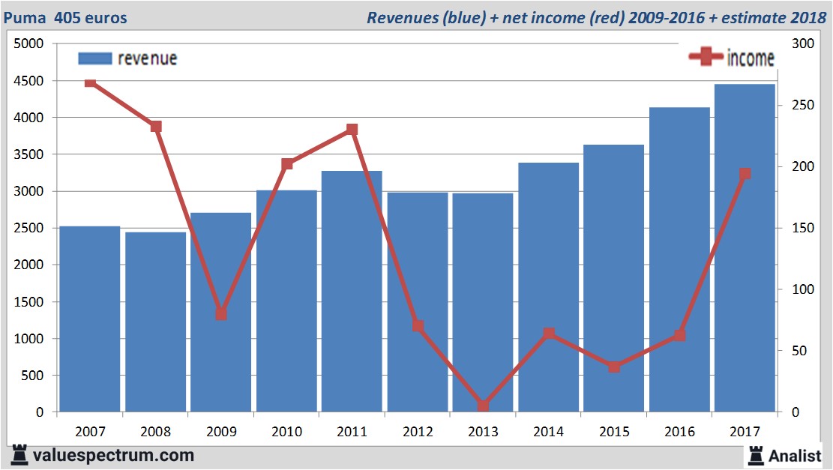Screen dimensions: 833x470
Task: Click the 2014 x-axis year label
Action: coord(548,432)
